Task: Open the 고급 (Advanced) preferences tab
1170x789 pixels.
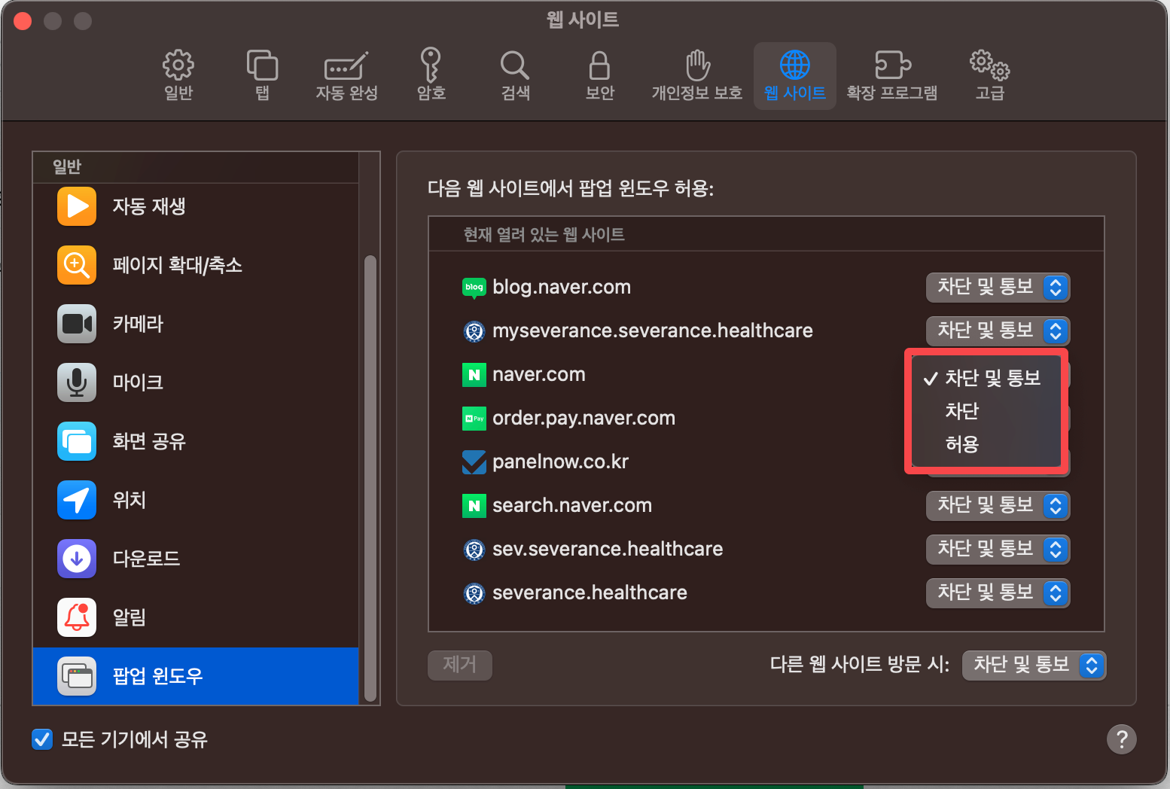Action: pos(990,76)
